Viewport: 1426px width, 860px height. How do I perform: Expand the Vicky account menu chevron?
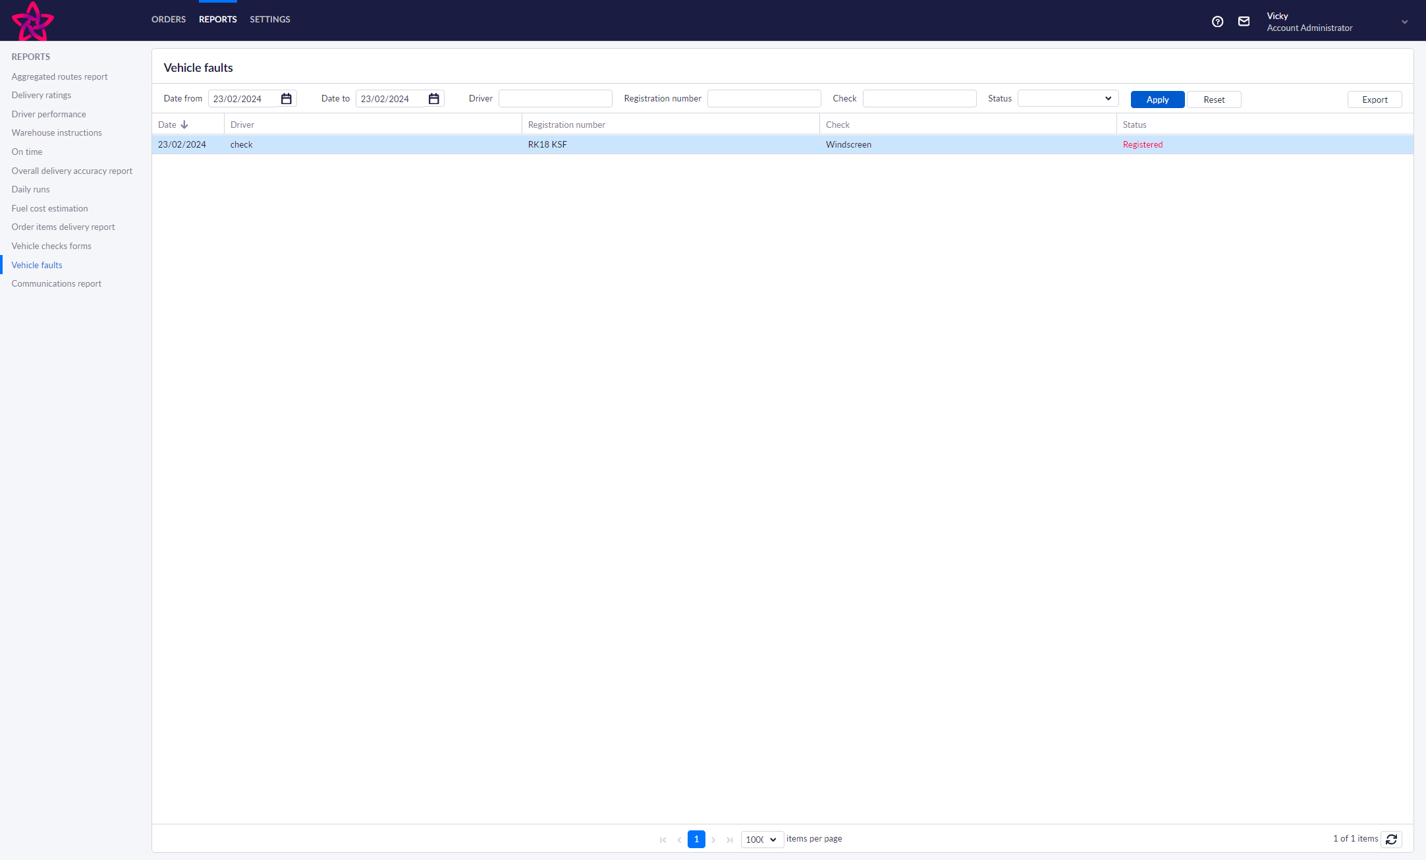(x=1404, y=22)
